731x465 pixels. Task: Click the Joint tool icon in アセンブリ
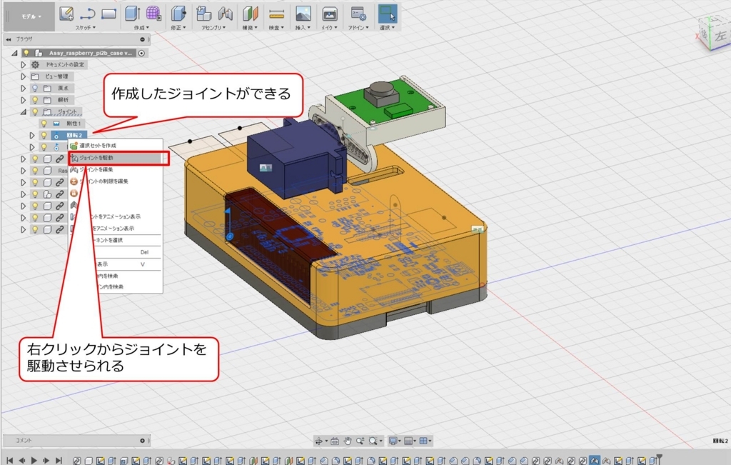225,14
